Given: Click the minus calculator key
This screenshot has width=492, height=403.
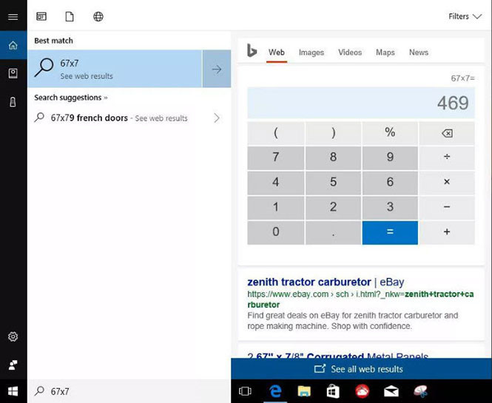Looking at the screenshot, I should (447, 207).
